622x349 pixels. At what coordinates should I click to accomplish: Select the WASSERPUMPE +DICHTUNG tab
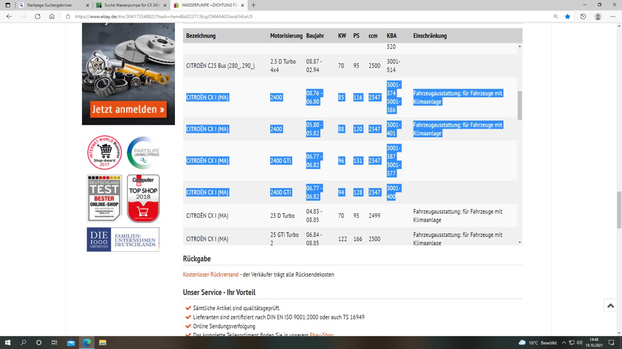pos(209,5)
